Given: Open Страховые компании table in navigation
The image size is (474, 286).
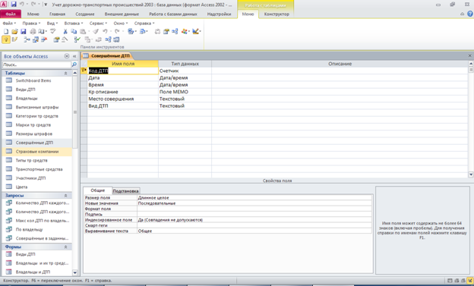Looking at the screenshot, I should pos(37,152).
